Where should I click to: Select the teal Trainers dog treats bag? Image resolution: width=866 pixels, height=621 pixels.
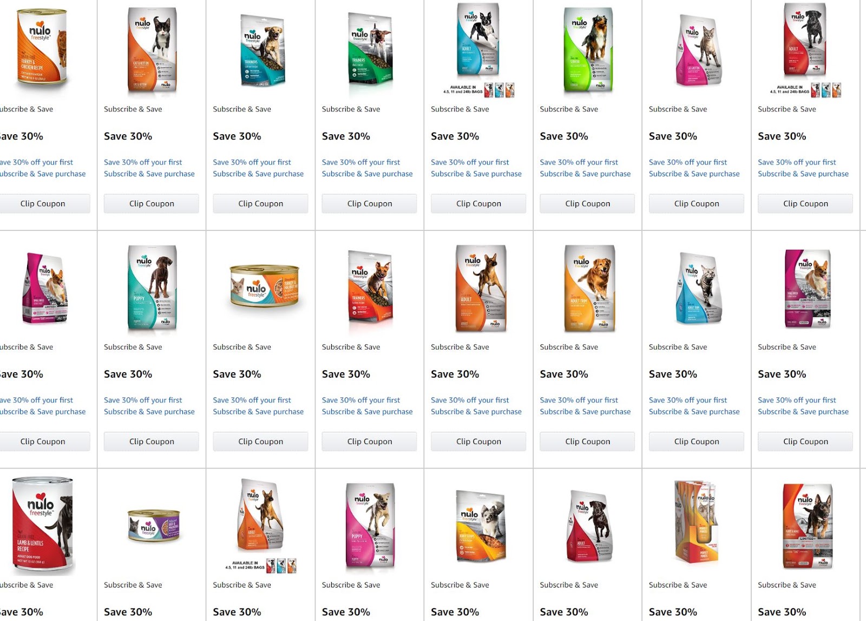tap(262, 50)
